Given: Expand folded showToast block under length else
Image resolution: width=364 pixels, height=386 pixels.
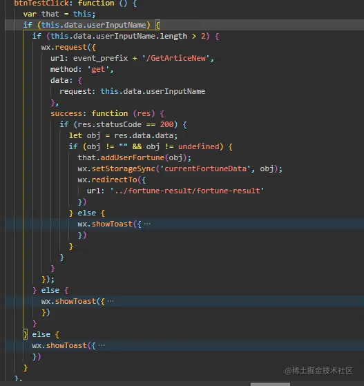Looking at the screenshot, I should point(111,301).
